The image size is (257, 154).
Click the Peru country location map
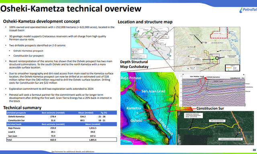coord(152,43)
